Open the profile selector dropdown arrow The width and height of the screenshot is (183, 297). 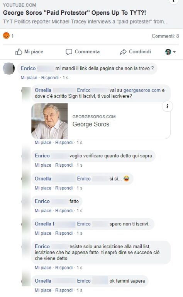174,52
